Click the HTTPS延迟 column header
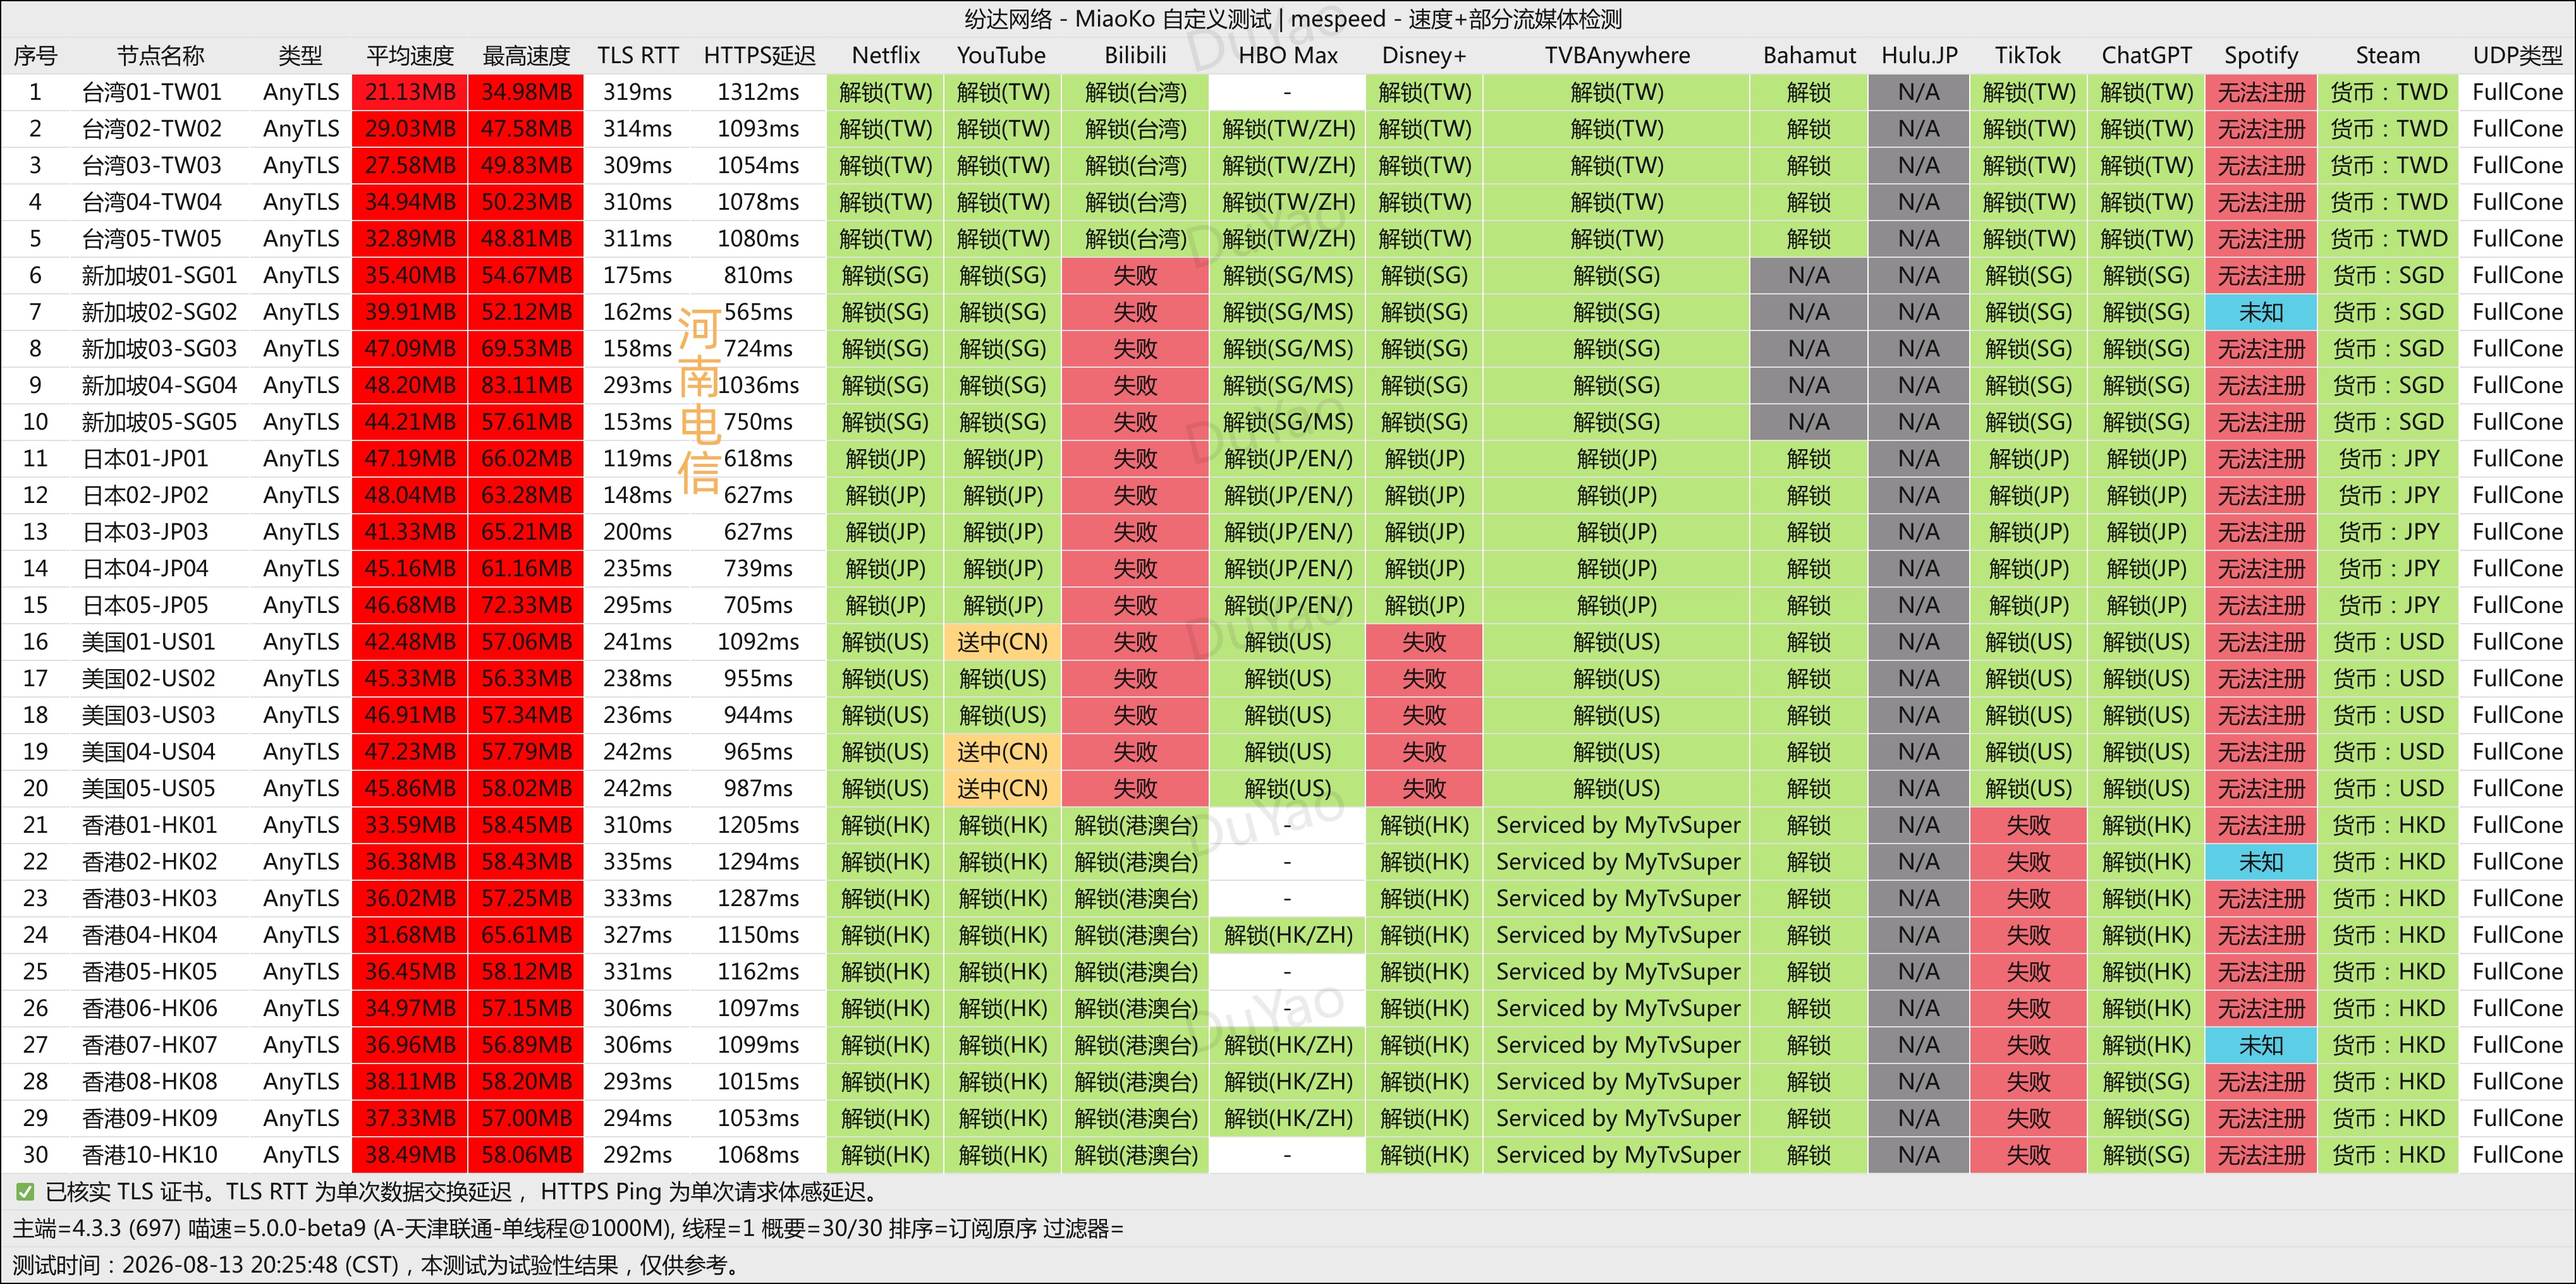Image resolution: width=2576 pixels, height=1284 pixels. [x=759, y=56]
